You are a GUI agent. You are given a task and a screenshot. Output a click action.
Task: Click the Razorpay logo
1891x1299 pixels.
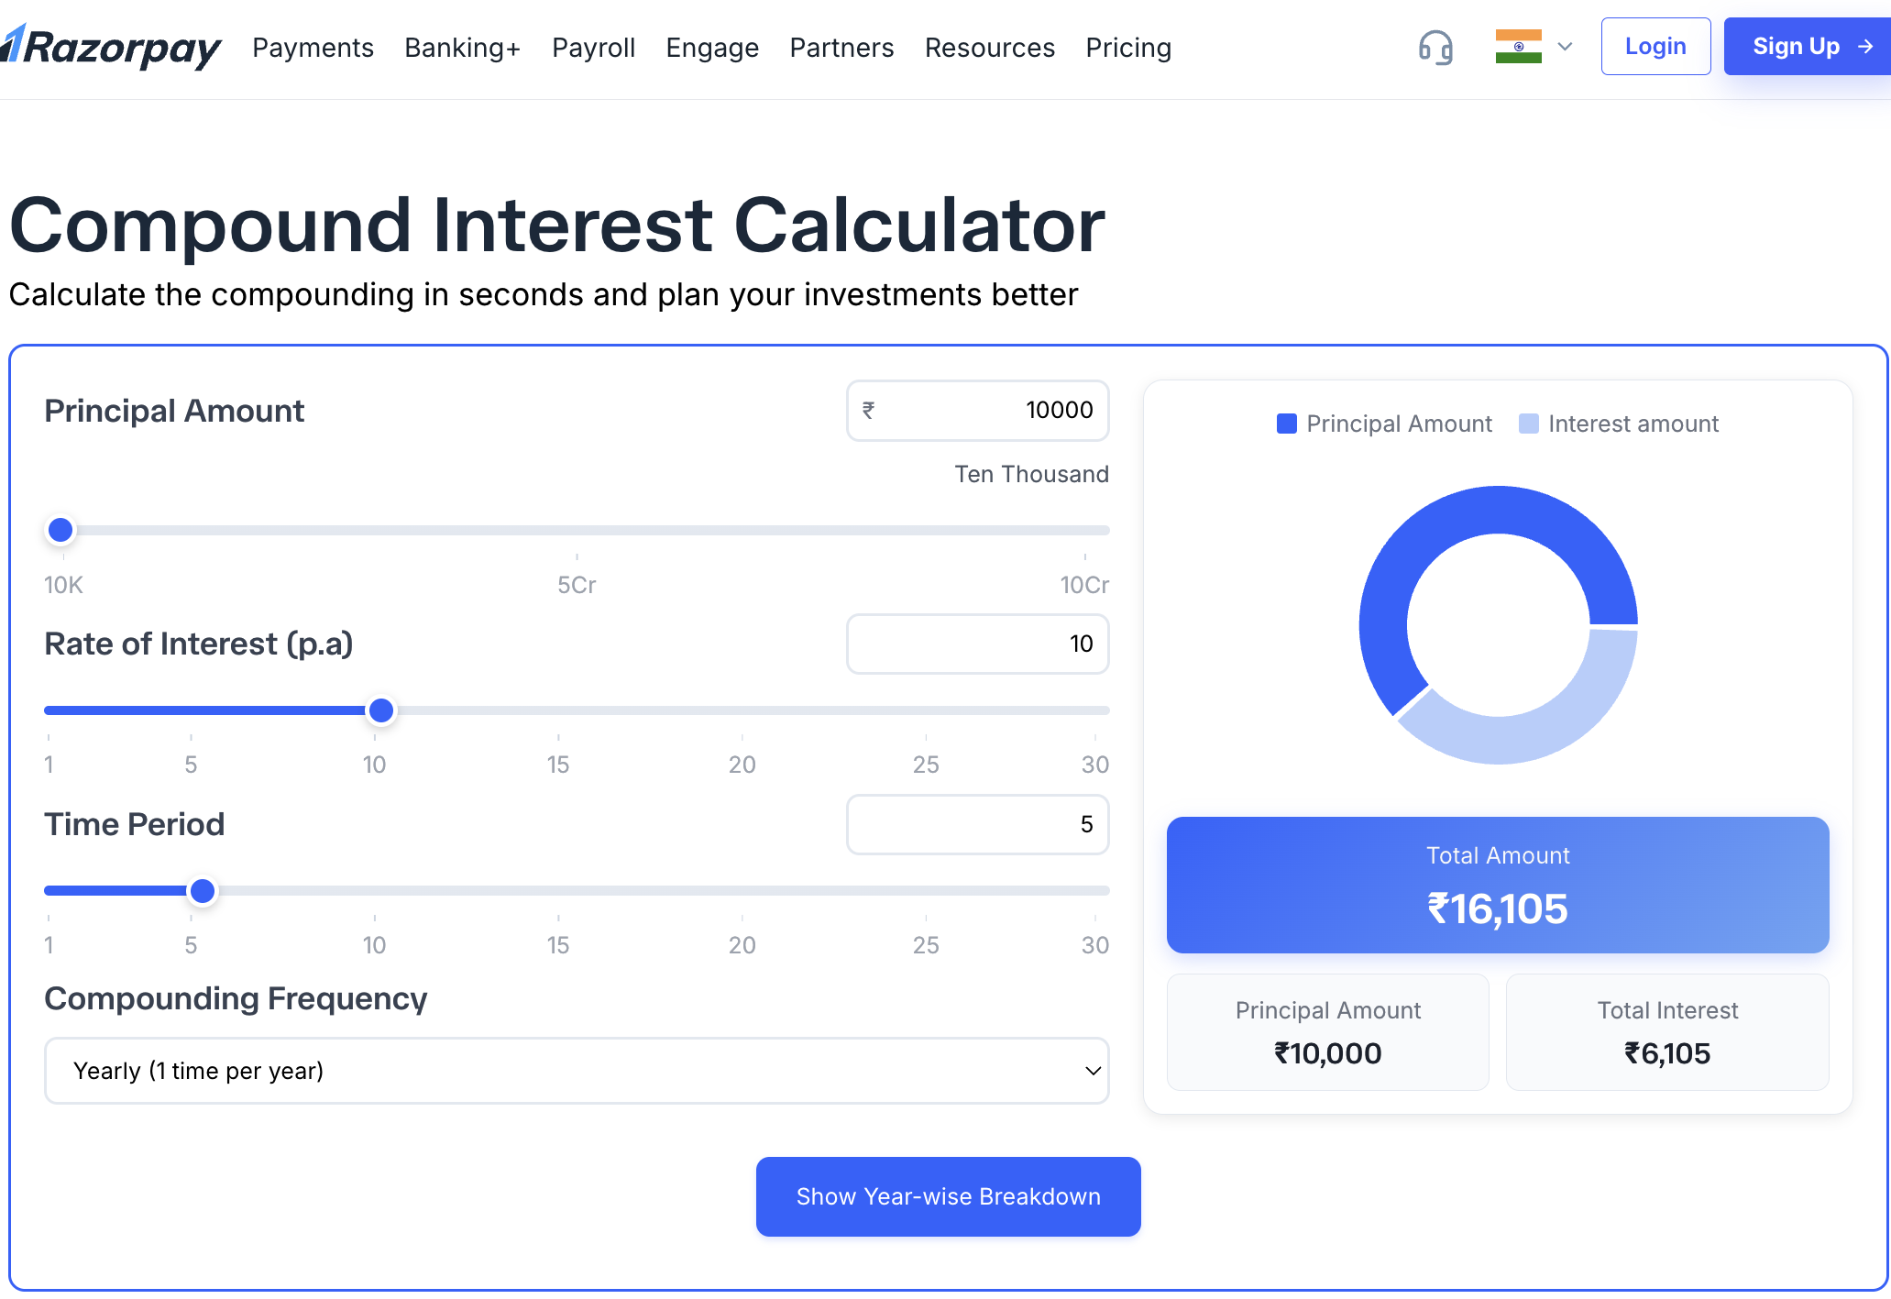pyautogui.click(x=112, y=48)
